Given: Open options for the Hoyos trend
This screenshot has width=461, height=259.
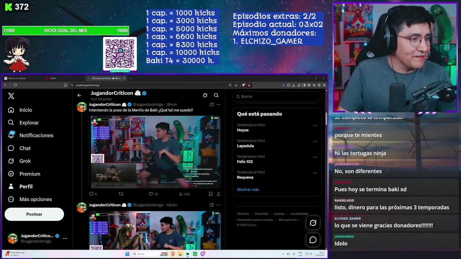Looking at the screenshot, I should [x=315, y=126].
